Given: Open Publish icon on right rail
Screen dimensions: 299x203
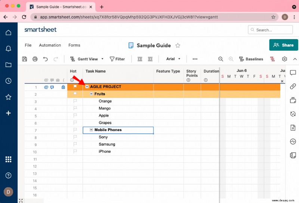Looking at the screenshot, I should pos(293,127).
